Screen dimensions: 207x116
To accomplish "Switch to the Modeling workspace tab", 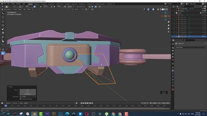I will [37, 4].
